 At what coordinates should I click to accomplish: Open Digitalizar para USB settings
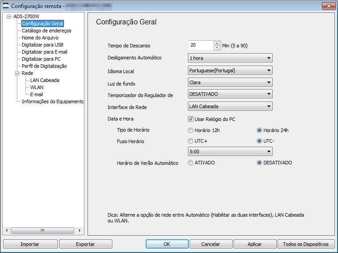(43, 45)
